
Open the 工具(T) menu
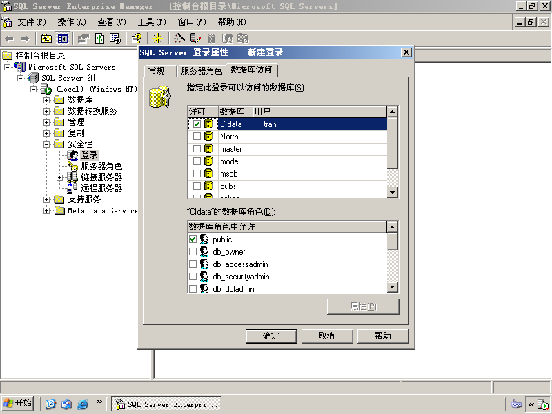click(152, 22)
